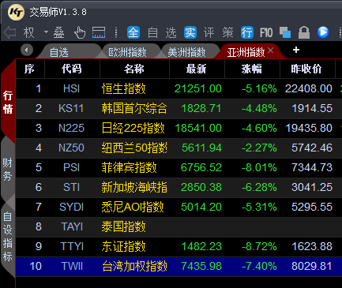Select the 自设指标 side tab
This screenshot has height=288, width=342.
point(8,237)
